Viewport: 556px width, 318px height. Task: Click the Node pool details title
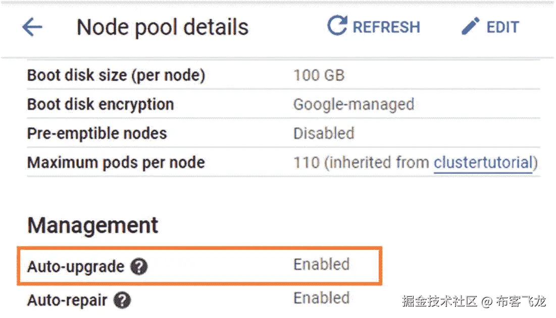(x=163, y=27)
